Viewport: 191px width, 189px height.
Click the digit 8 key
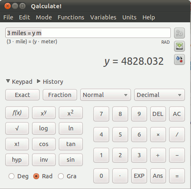120,114
